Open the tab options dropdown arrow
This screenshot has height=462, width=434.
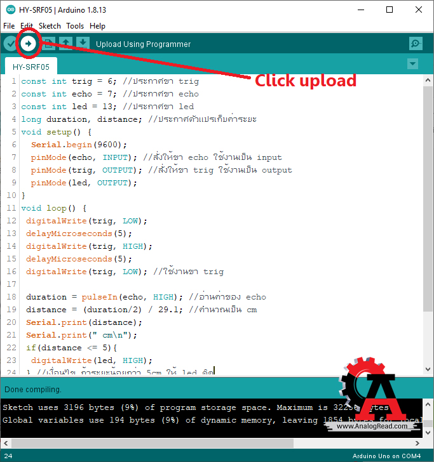point(412,63)
